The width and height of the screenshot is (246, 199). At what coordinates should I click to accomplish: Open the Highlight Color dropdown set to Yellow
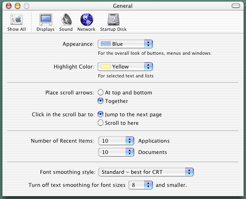coord(125,66)
